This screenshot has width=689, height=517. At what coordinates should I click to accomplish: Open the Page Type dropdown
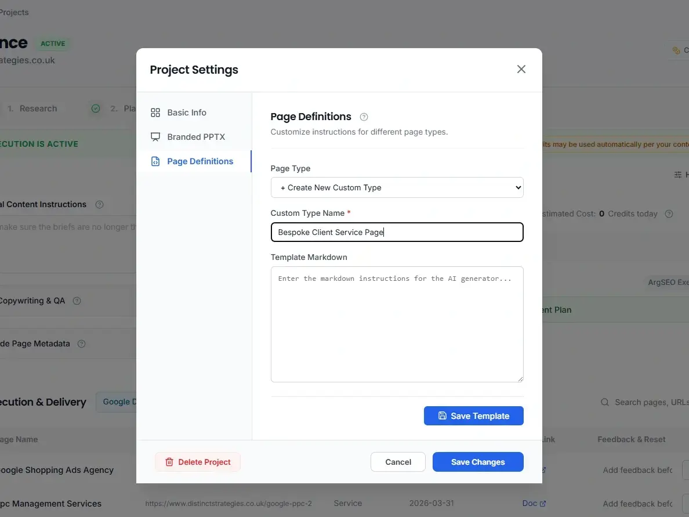click(x=397, y=187)
